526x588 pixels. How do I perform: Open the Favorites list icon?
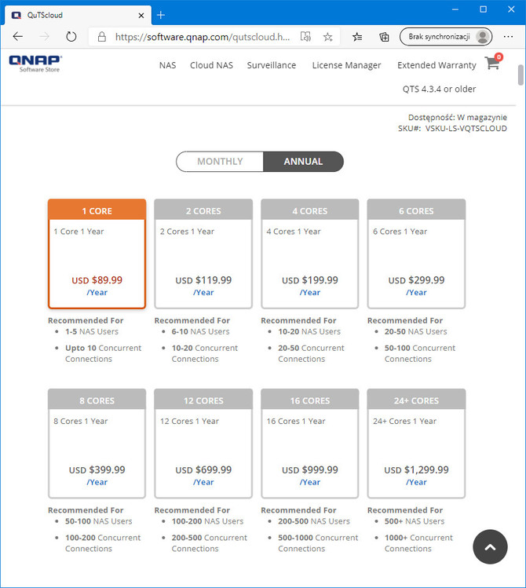pyautogui.click(x=357, y=37)
